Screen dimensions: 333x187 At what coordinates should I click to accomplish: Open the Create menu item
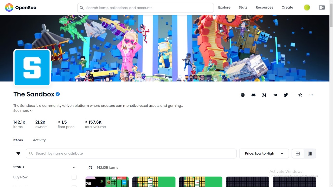tap(287, 8)
